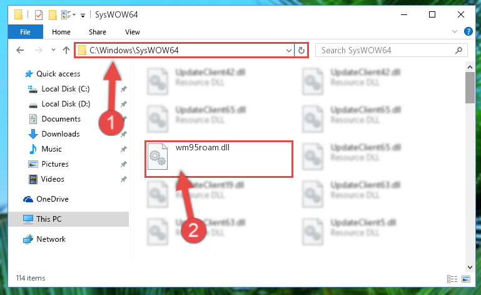Toggle pin for Videos folder
Screen dimensions: 481x295
[124, 179]
